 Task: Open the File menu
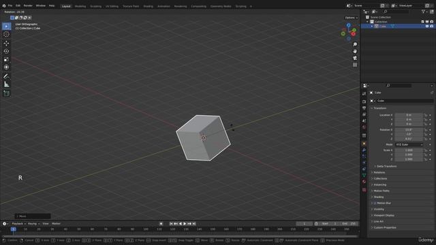10,5
